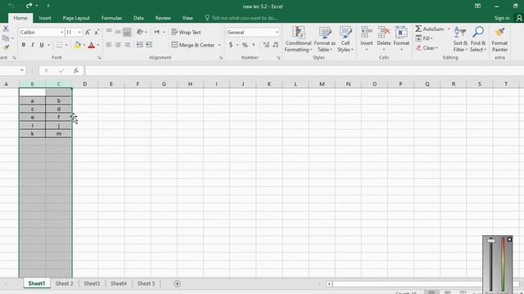Screen dimensions: 524x294
Task: Decrease cell indent
Action: 140,45
